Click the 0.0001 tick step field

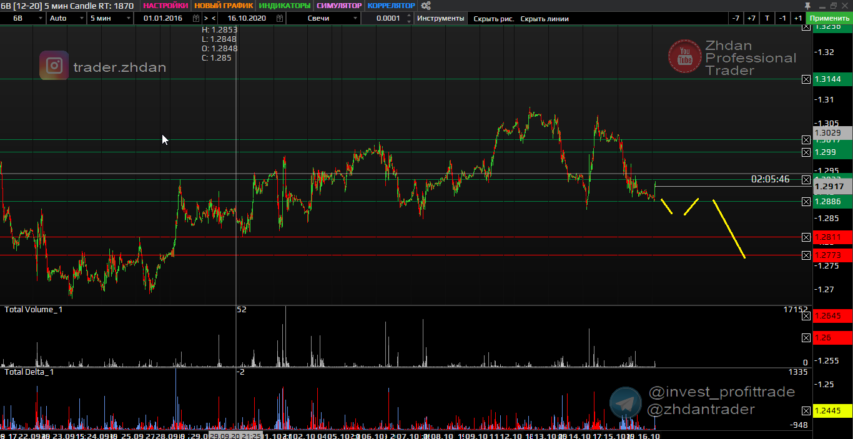pyautogui.click(x=389, y=18)
